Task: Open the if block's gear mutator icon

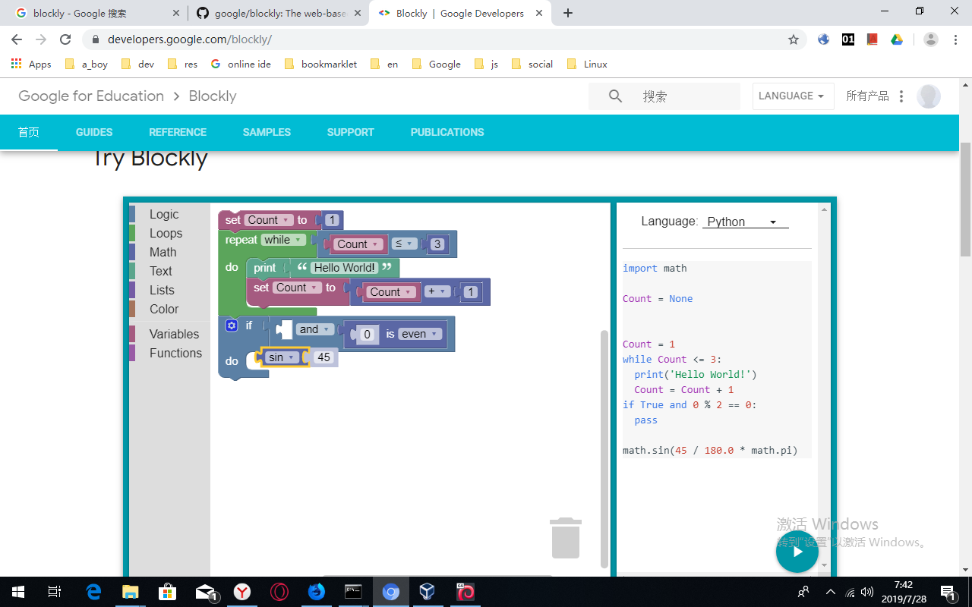Action: (232, 326)
